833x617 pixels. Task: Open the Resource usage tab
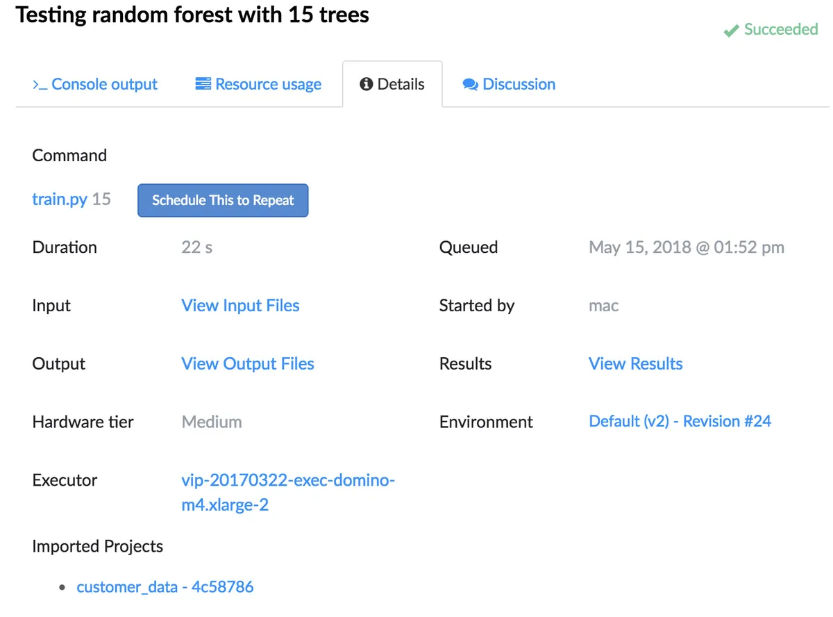click(x=268, y=85)
